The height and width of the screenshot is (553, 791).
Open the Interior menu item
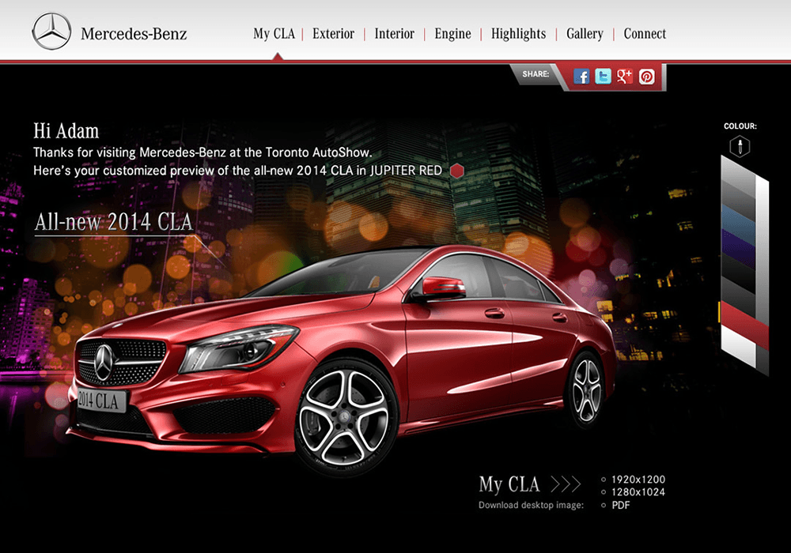point(395,34)
